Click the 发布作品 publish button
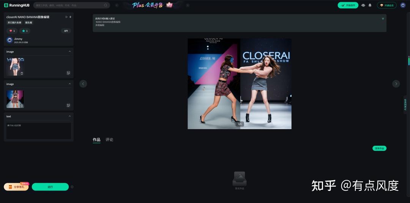410x203 pixels. pyautogui.click(x=379, y=148)
